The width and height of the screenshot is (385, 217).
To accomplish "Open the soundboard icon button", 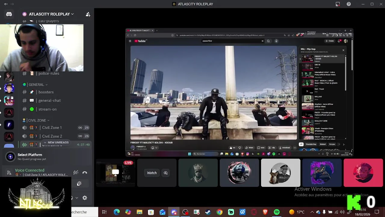I will pos(79,184).
